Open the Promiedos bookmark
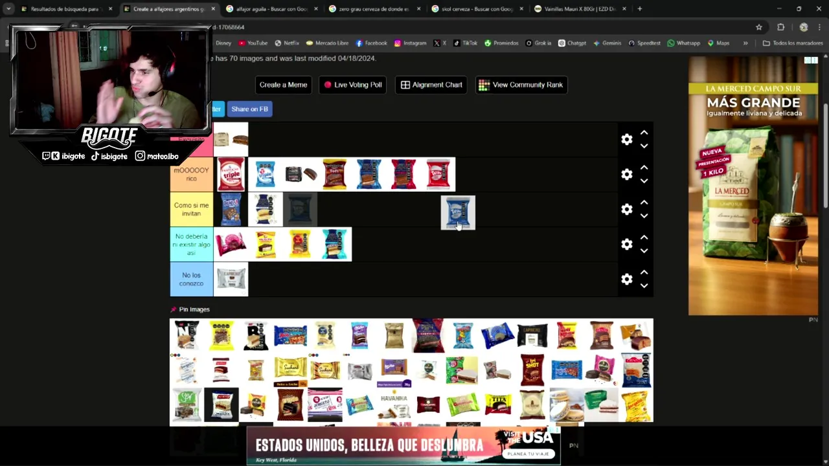The width and height of the screenshot is (829, 466). pos(501,43)
